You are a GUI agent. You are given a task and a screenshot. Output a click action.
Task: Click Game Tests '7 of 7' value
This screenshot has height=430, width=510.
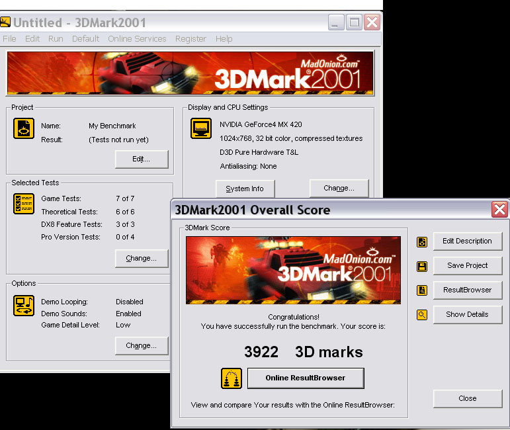click(125, 198)
